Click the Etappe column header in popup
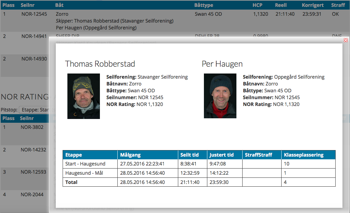Image resolution: width=350 pixels, height=213 pixels. click(90, 155)
